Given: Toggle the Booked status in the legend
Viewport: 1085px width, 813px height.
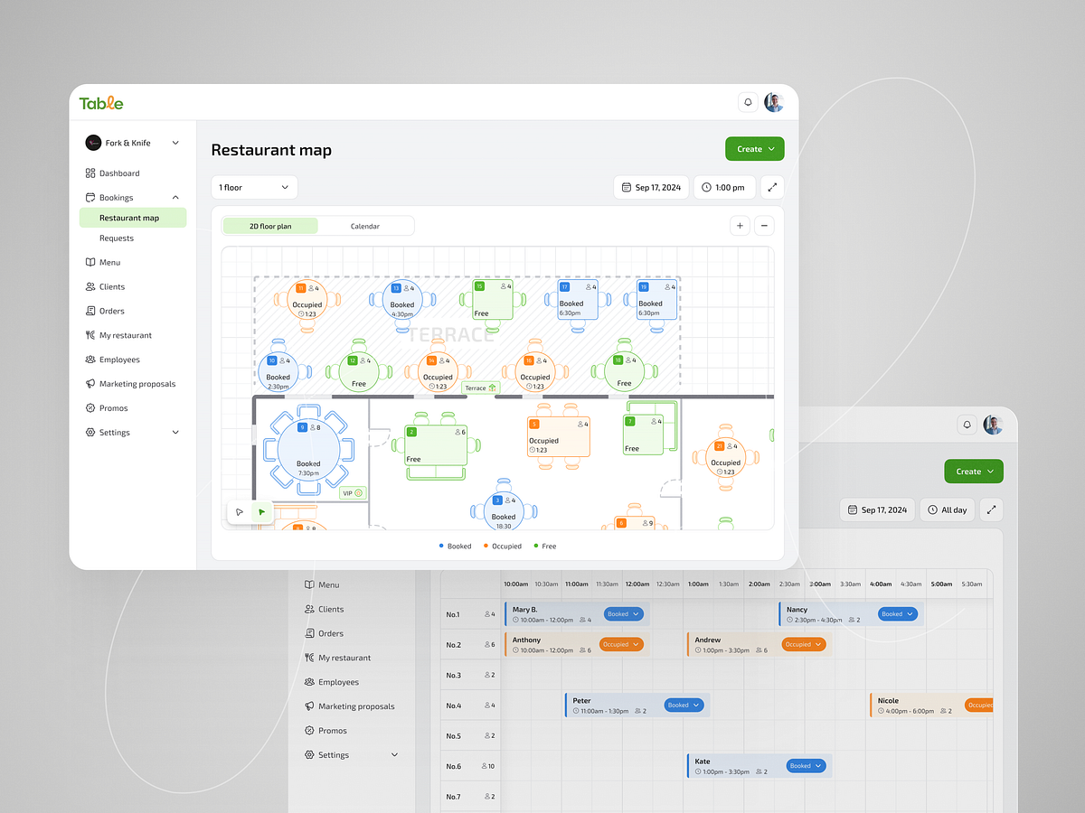Looking at the screenshot, I should pos(457,546).
